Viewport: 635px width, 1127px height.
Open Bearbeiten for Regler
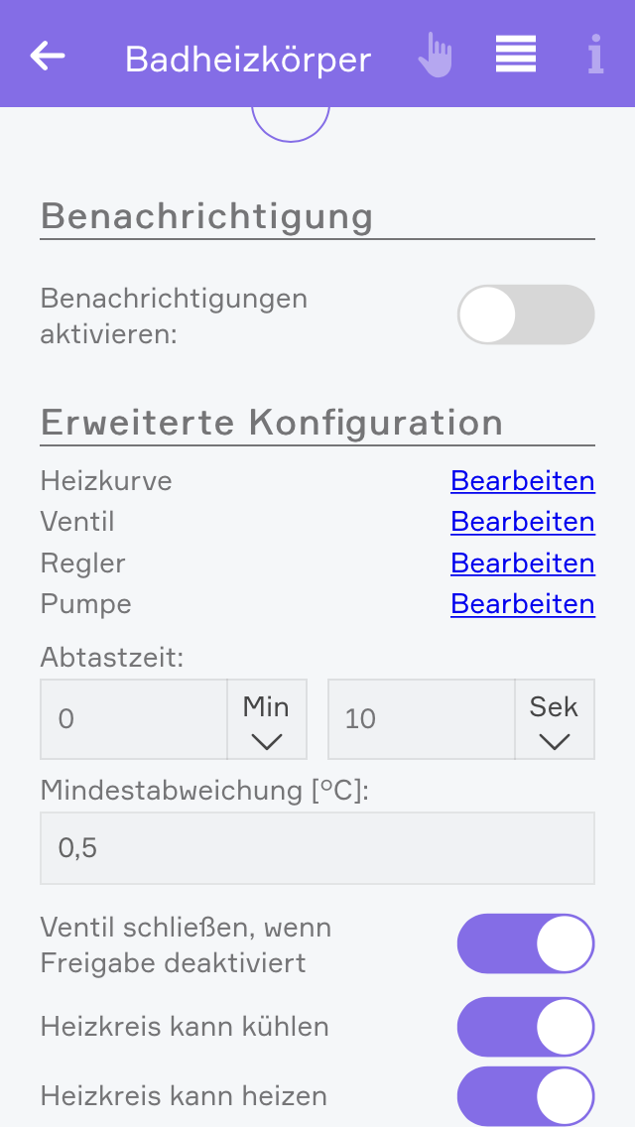(522, 563)
